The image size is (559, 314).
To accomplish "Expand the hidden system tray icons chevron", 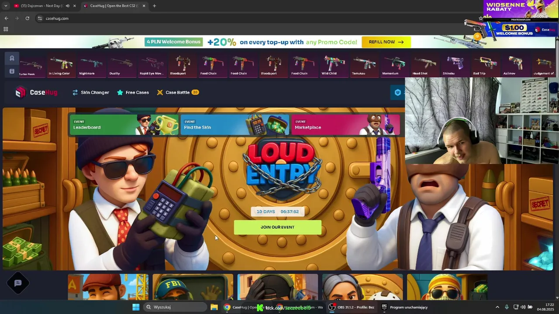I will 497,307.
